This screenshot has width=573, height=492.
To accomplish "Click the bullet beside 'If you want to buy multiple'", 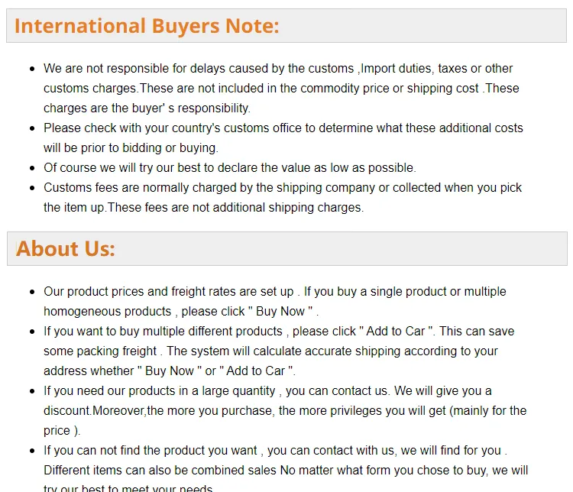I will pyautogui.click(x=33, y=332).
